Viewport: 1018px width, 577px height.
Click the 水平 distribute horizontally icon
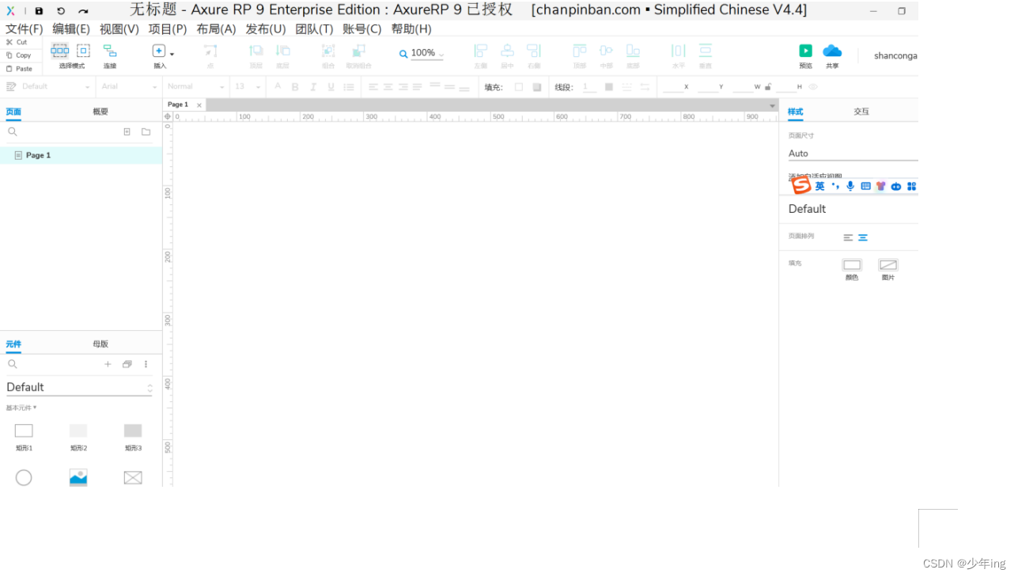coord(678,51)
